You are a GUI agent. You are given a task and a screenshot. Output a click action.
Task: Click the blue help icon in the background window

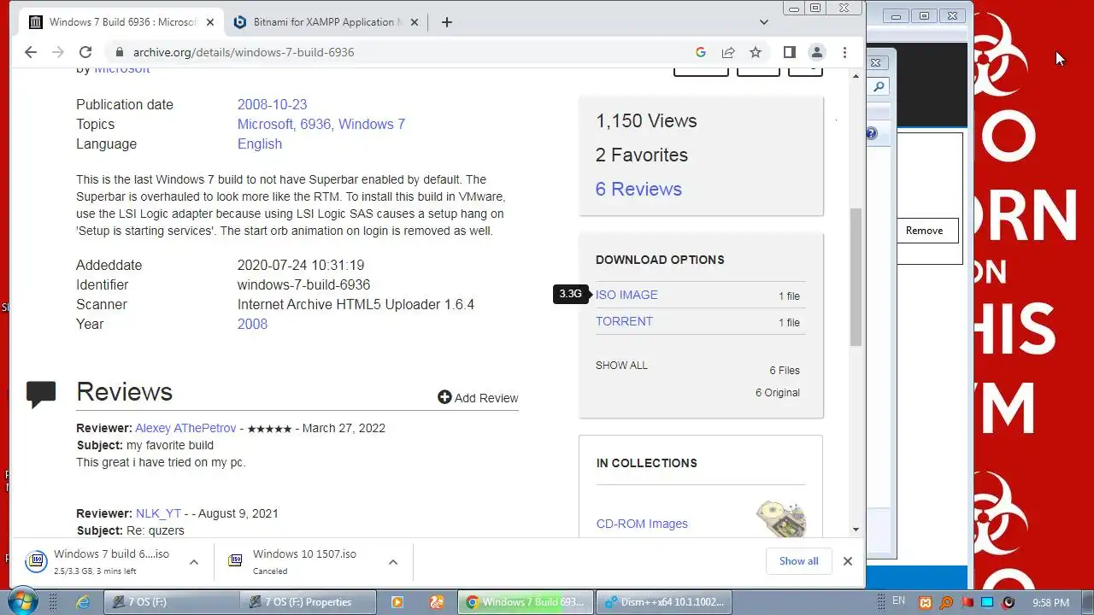click(872, 133)
